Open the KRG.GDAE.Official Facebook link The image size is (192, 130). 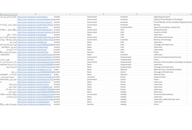coord(36,37)
